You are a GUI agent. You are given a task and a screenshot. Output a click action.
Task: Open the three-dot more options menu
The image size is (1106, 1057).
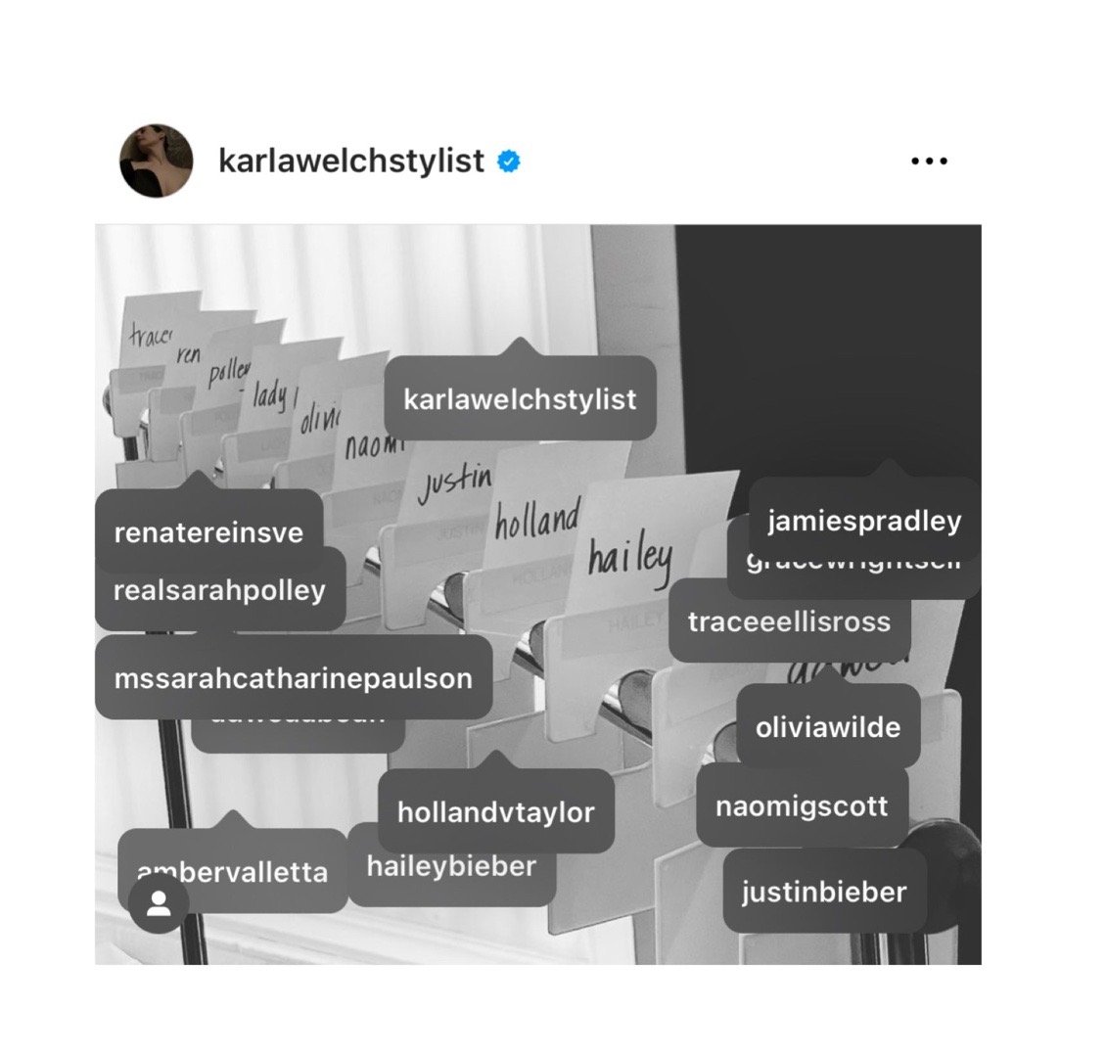[929, 161]
